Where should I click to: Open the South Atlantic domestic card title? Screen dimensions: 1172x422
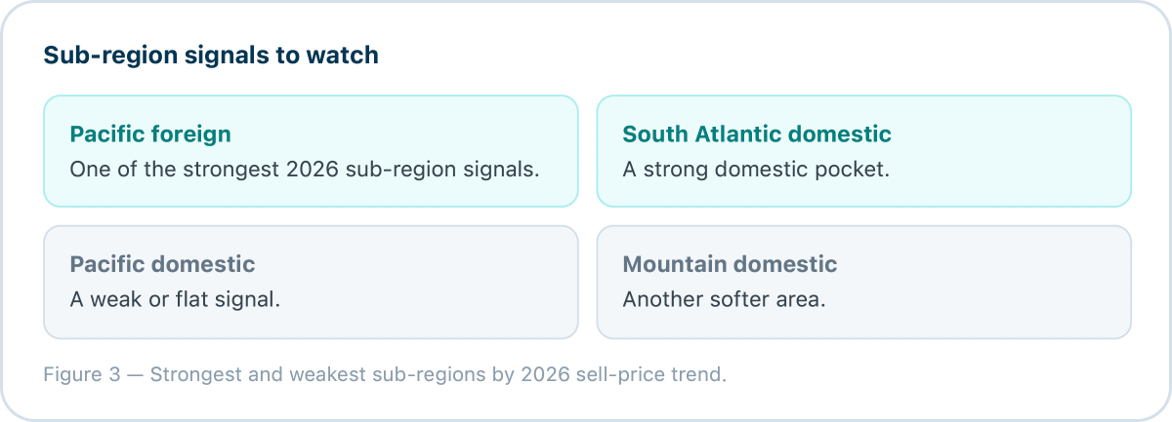[757, 134]
